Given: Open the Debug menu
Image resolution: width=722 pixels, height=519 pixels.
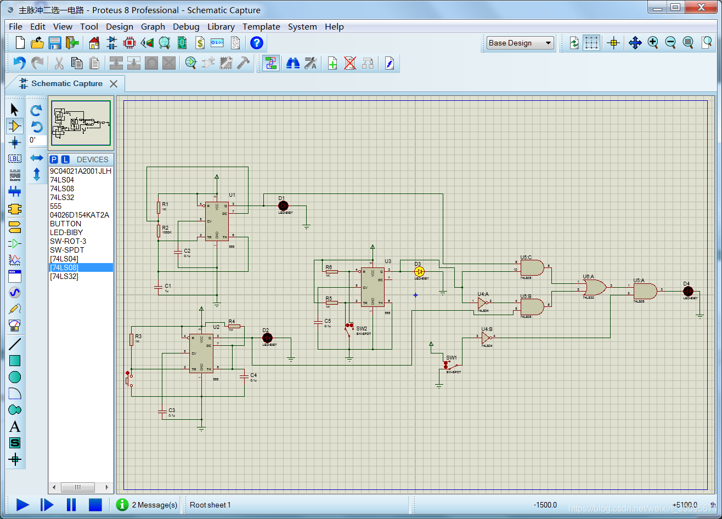Looking at the screenshot, I should [x=187, y=26].
